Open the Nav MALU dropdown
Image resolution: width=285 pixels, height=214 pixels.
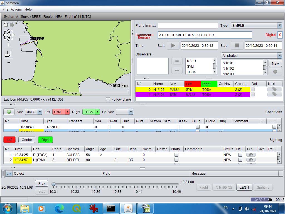[33, 112]
